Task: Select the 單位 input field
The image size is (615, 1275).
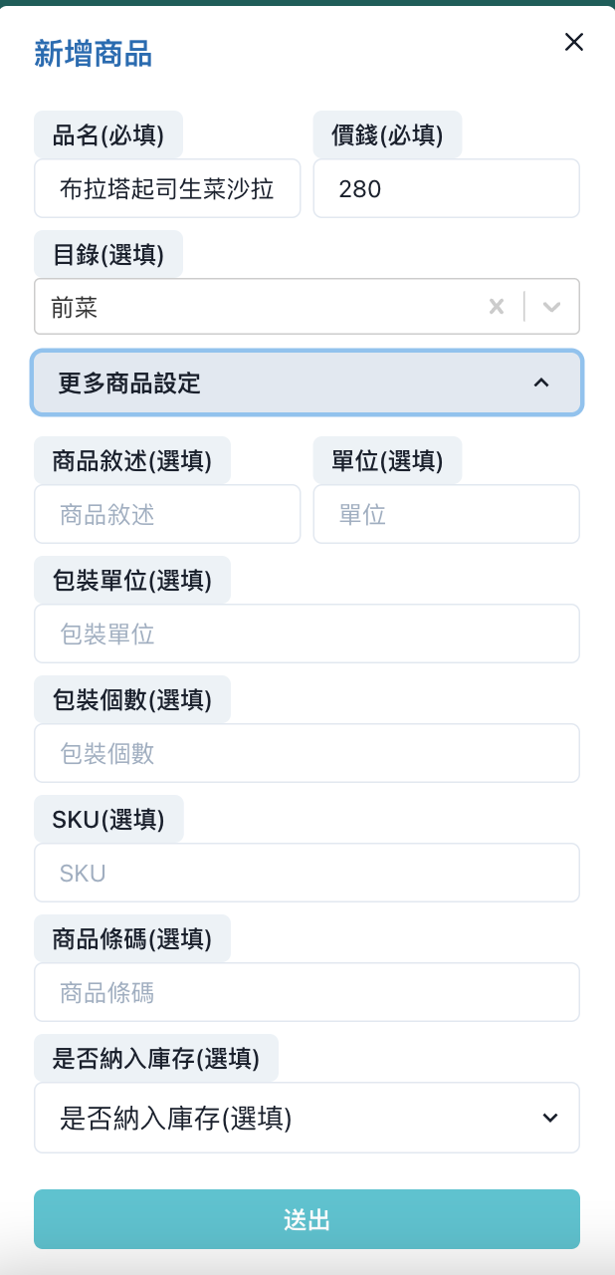Action: 446,514
